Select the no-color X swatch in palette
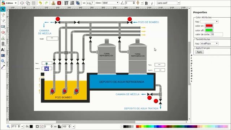This screenshot has height=130, width=231. [x=122, y=126]
